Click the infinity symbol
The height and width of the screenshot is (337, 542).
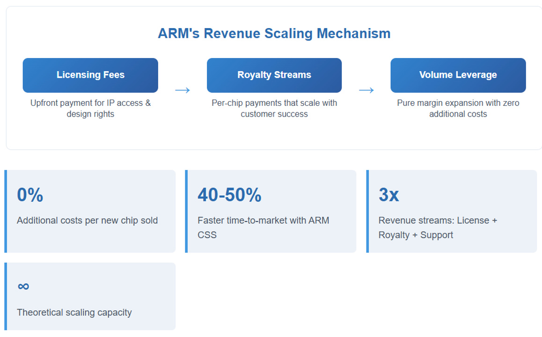tap(23, 286)
